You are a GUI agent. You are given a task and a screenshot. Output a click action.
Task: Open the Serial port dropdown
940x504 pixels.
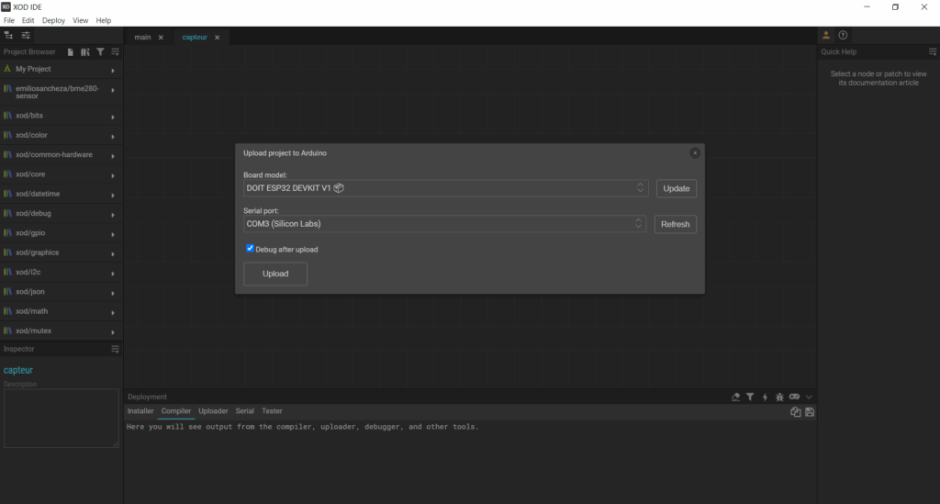[x=444, y=223]
